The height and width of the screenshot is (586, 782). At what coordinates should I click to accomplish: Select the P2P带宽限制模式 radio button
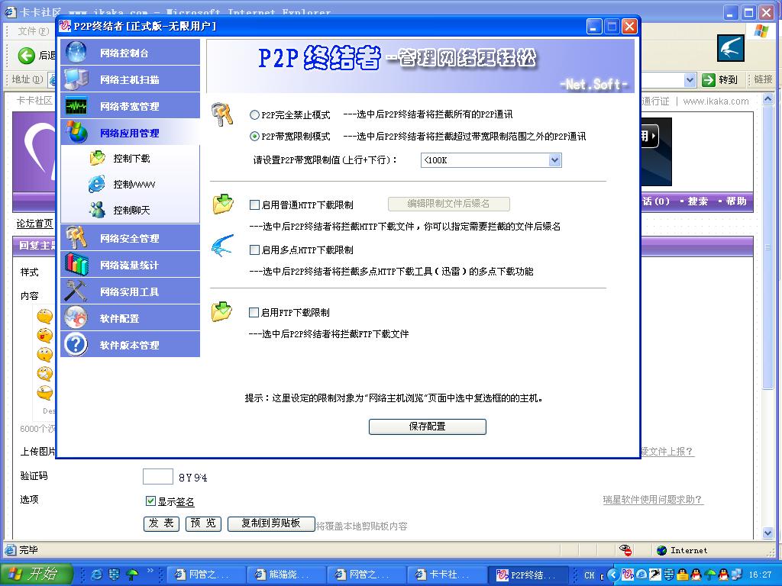point(254,137)
